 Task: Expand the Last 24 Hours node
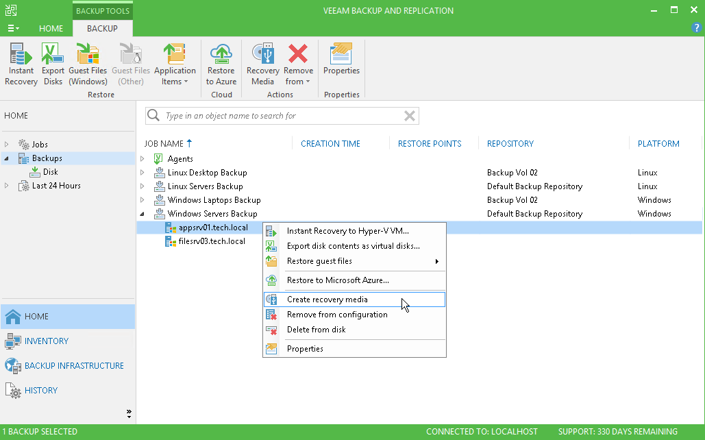click(6, 186)
